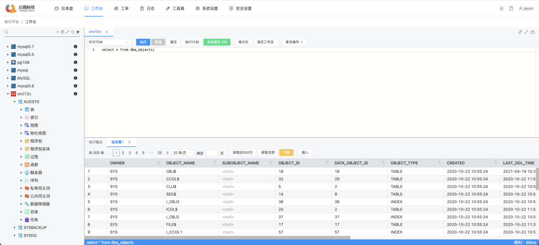Click the 清空工作区 clear workspace button
Image resolution: width=539 pixels, height=245 pixels.
pyautogui.click(x=266, y=42)
